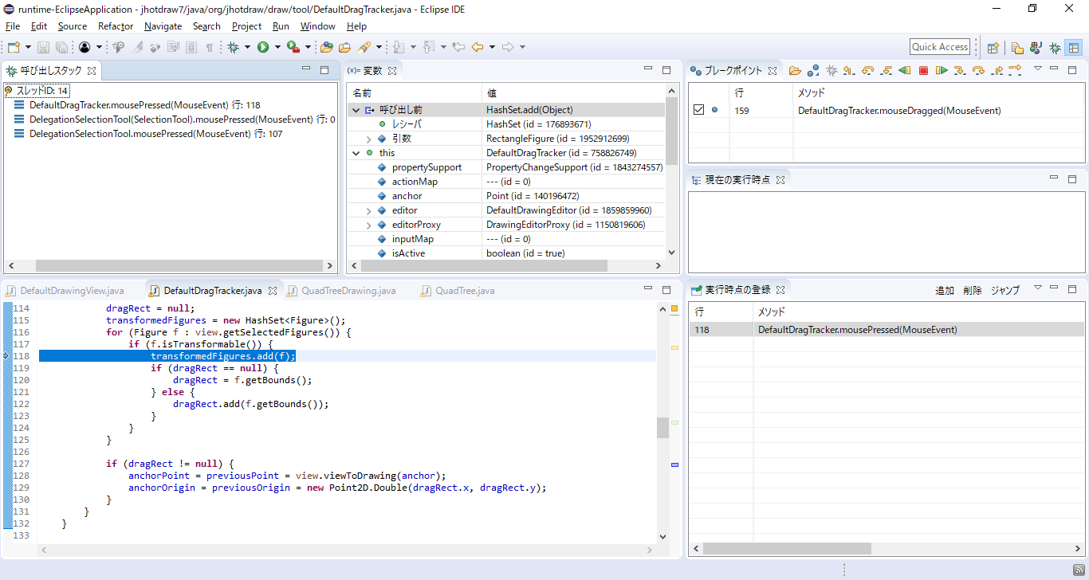Viewport: 1089px width, 580px height.
Task: Click Step Return icon in breakpoints toolbar
Action: [x=997, y=70]
